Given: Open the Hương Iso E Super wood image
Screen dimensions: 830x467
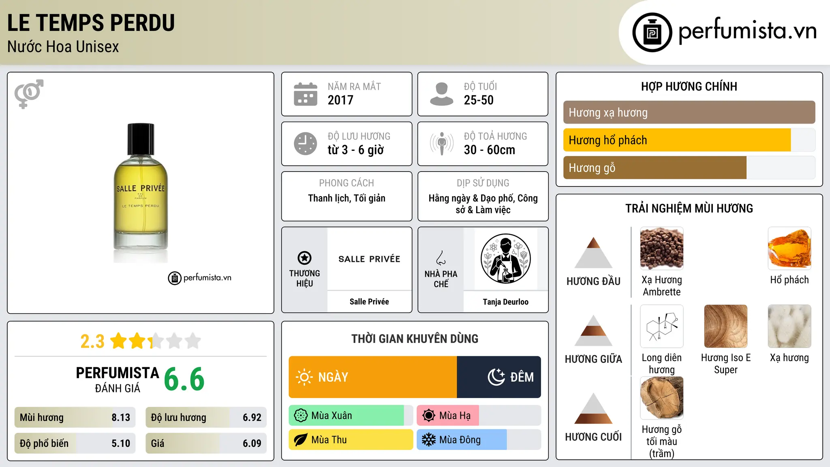Looking at the screenshot, I should [x=725, y=326].
